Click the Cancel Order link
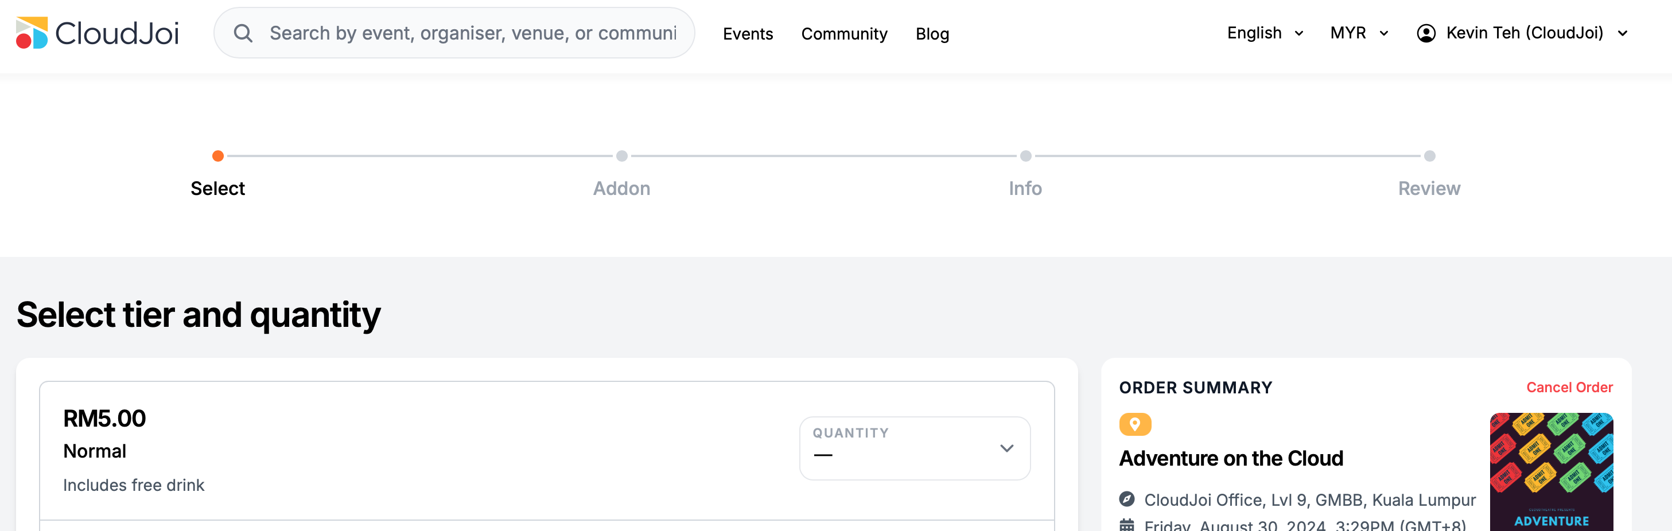This screenshot has height=531, width=1672. tap(1569, 387)
